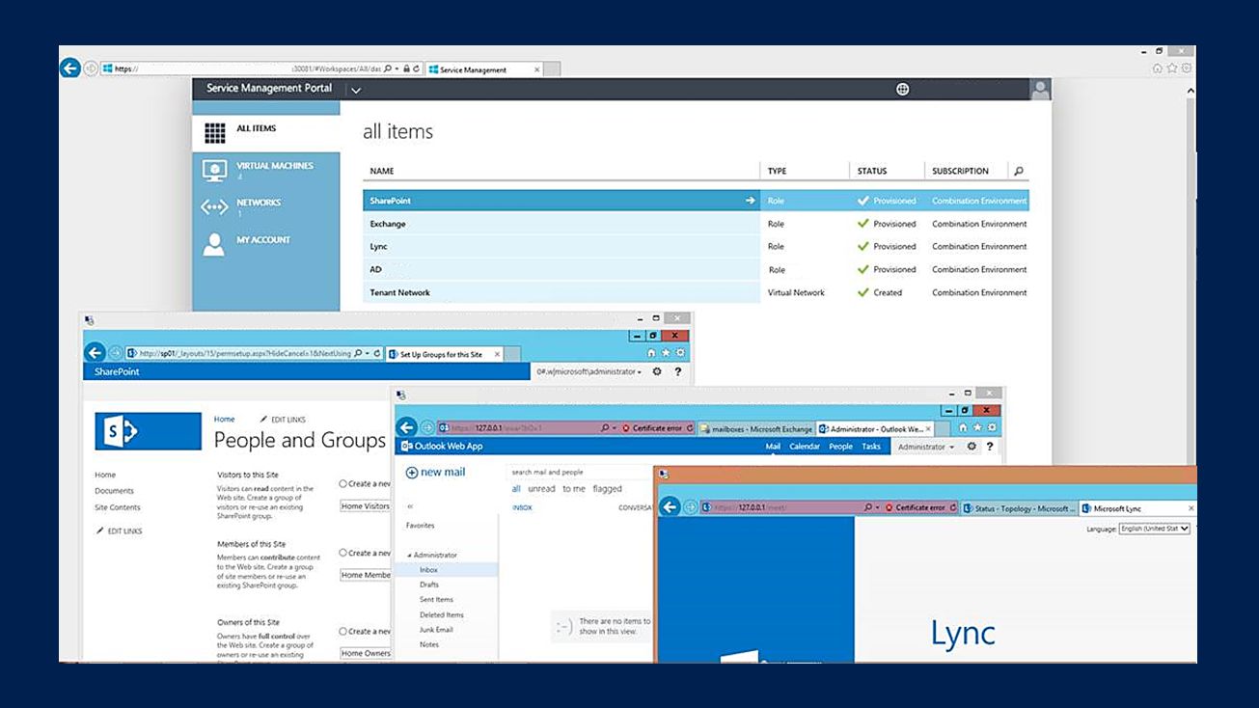This screenshot has width=1259, height=708.
Task: Click the Outlook Web App help question mark
Action: 990,447
